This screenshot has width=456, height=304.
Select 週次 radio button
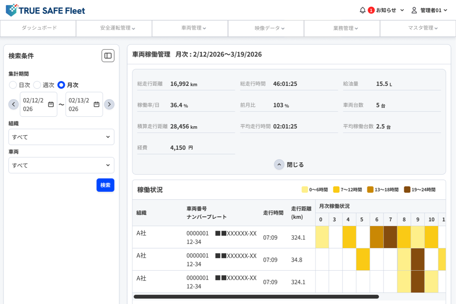(37, 85)
